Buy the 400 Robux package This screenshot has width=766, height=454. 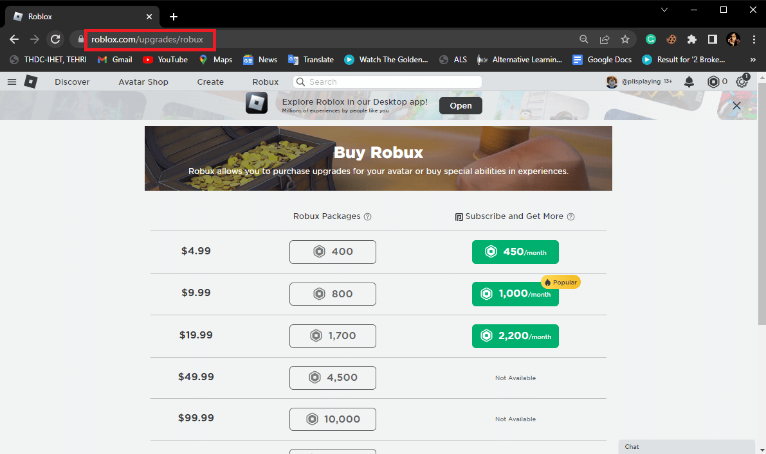(333, 252)
